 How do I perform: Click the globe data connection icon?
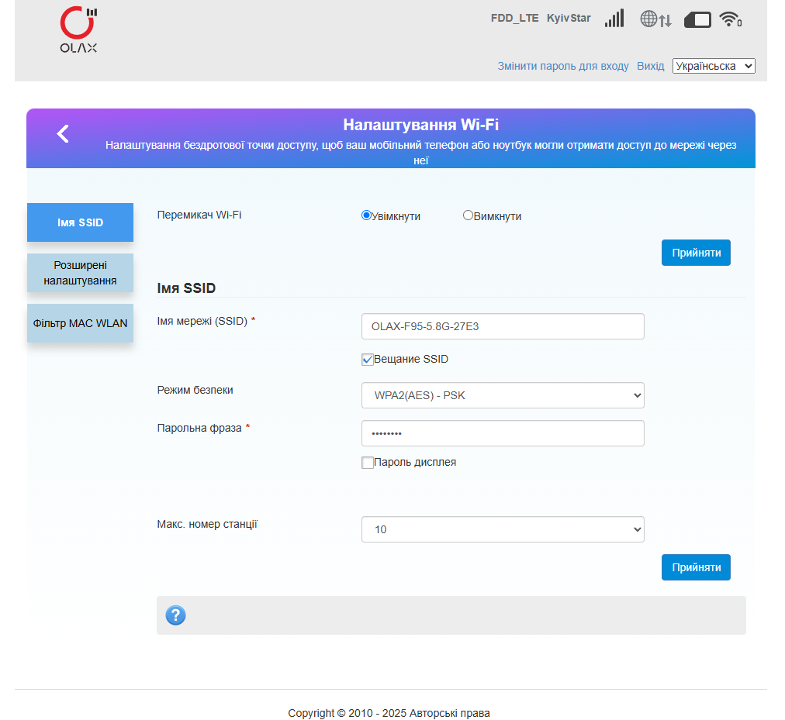point(655,19)
